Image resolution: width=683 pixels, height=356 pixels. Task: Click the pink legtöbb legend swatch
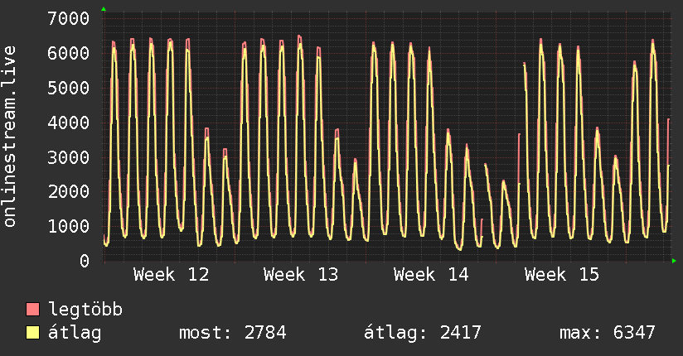pyautogui.click(x=32, y=309)
